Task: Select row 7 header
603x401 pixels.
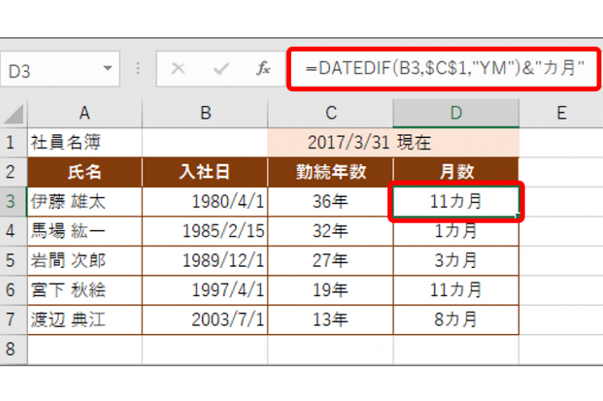Action: [14, 320]
